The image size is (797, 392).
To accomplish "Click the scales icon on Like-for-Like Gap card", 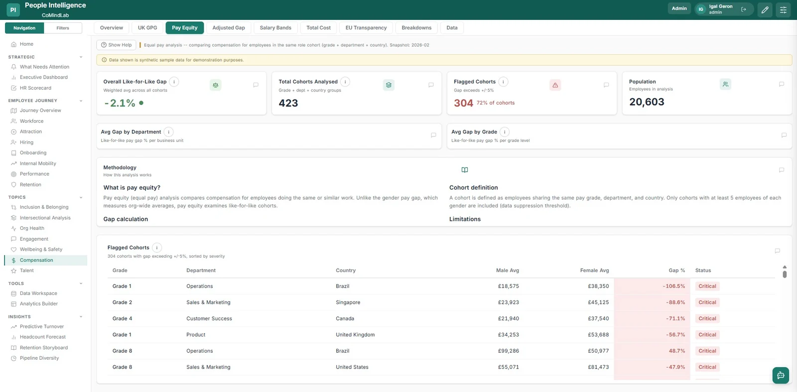I will (216, 85).
